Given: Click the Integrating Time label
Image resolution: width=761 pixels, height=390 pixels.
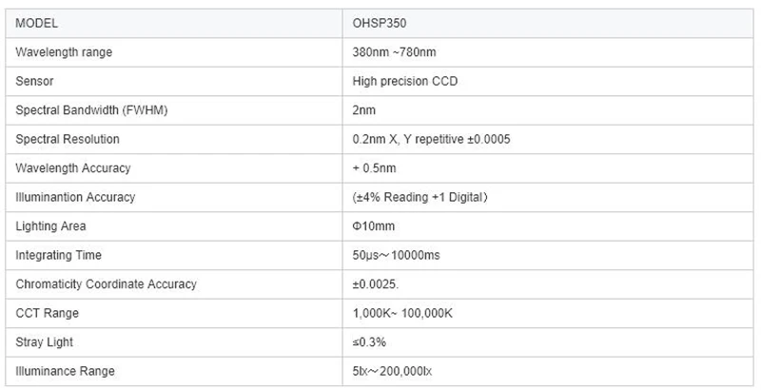Looking at the screenshot, I should click(58, 255).
